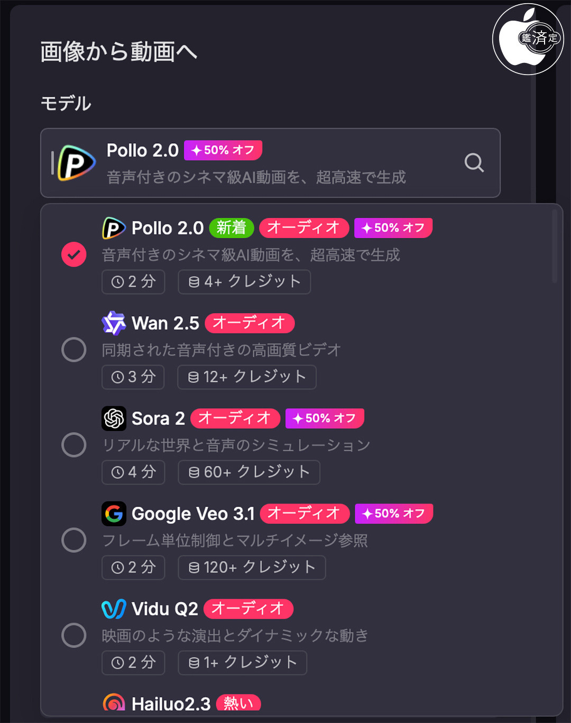
Task: Collapse the Pollo 2.0 model selector dropdown
Action: [270, 163]
